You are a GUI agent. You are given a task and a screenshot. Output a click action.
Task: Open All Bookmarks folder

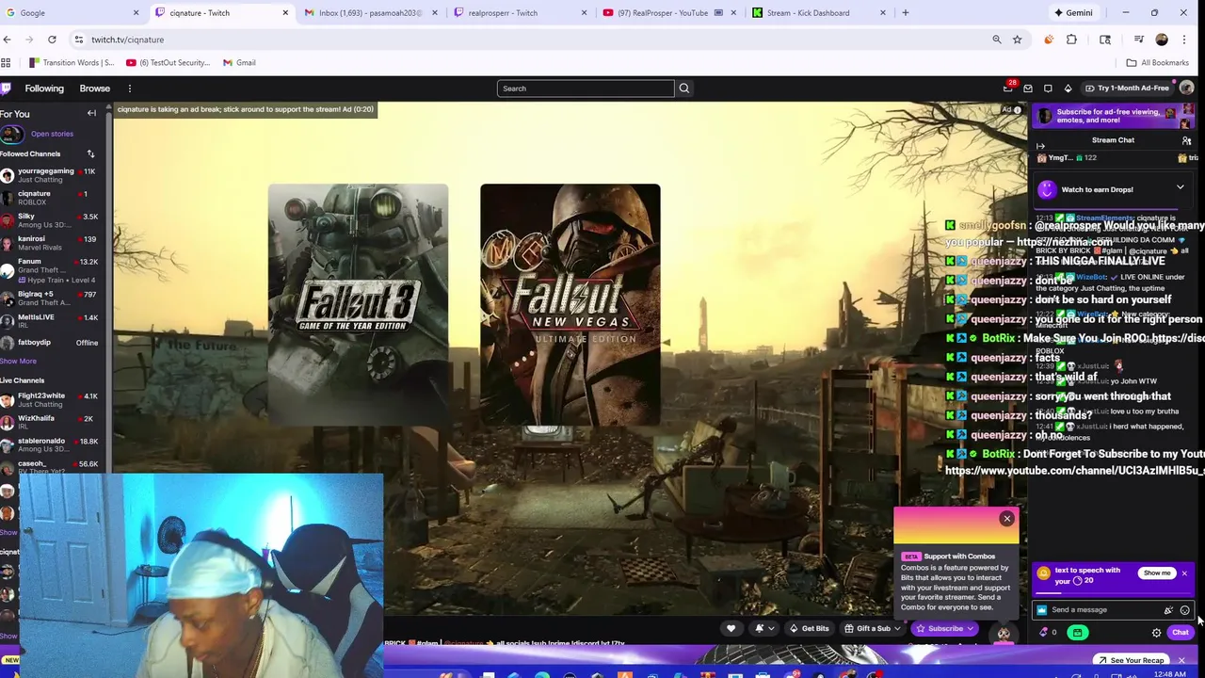[1158, 63]
